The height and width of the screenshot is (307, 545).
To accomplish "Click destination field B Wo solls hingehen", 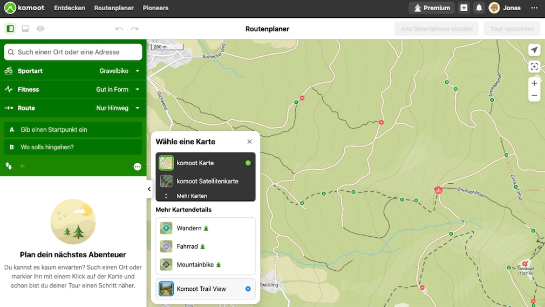I will point(73,147).
